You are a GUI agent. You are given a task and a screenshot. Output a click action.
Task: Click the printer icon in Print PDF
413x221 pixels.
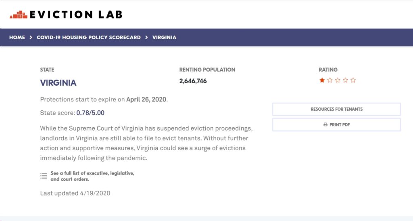[325, 125]
